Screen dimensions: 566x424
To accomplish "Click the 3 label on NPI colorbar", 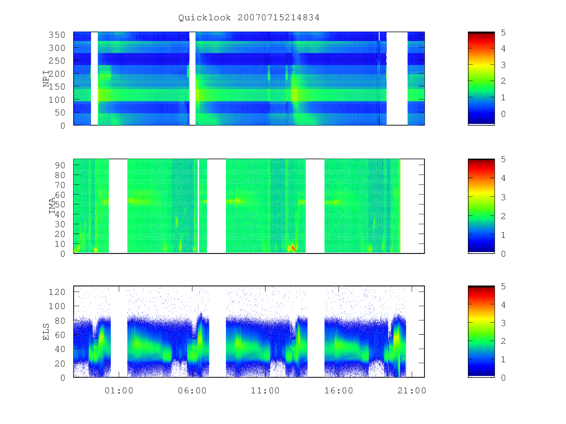I will pyautogui.click(x=504, y=65).
